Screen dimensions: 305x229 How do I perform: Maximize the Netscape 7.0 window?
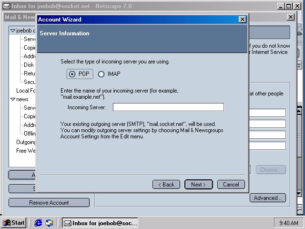[288, 6]
